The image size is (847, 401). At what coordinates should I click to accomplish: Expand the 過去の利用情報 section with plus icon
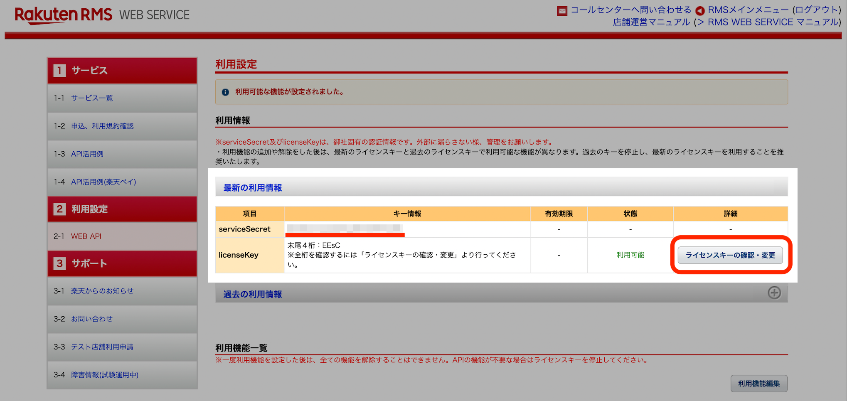[774, 293]
